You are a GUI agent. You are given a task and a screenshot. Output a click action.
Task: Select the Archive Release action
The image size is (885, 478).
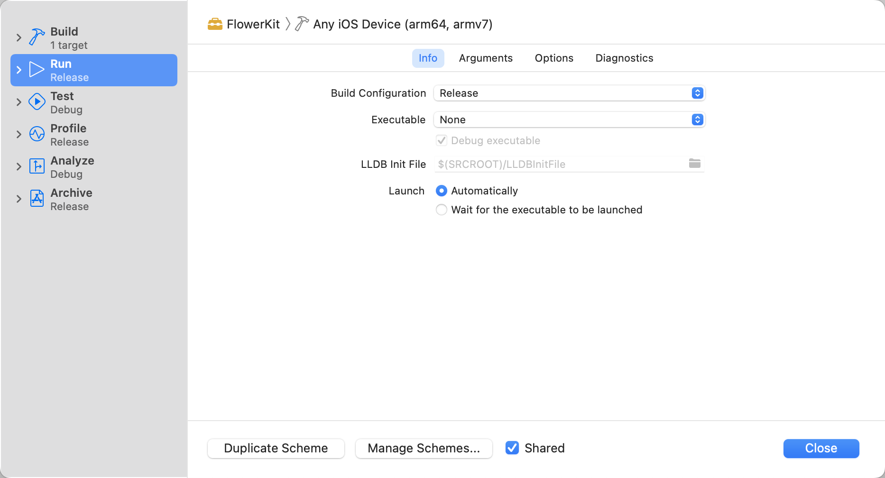[x=94, y=199]
